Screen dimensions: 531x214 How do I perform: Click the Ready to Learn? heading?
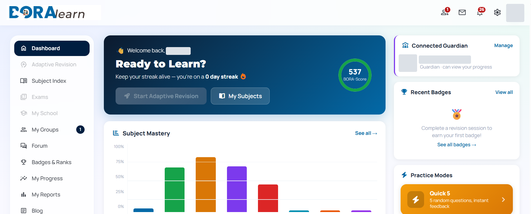tap(161, 64)
